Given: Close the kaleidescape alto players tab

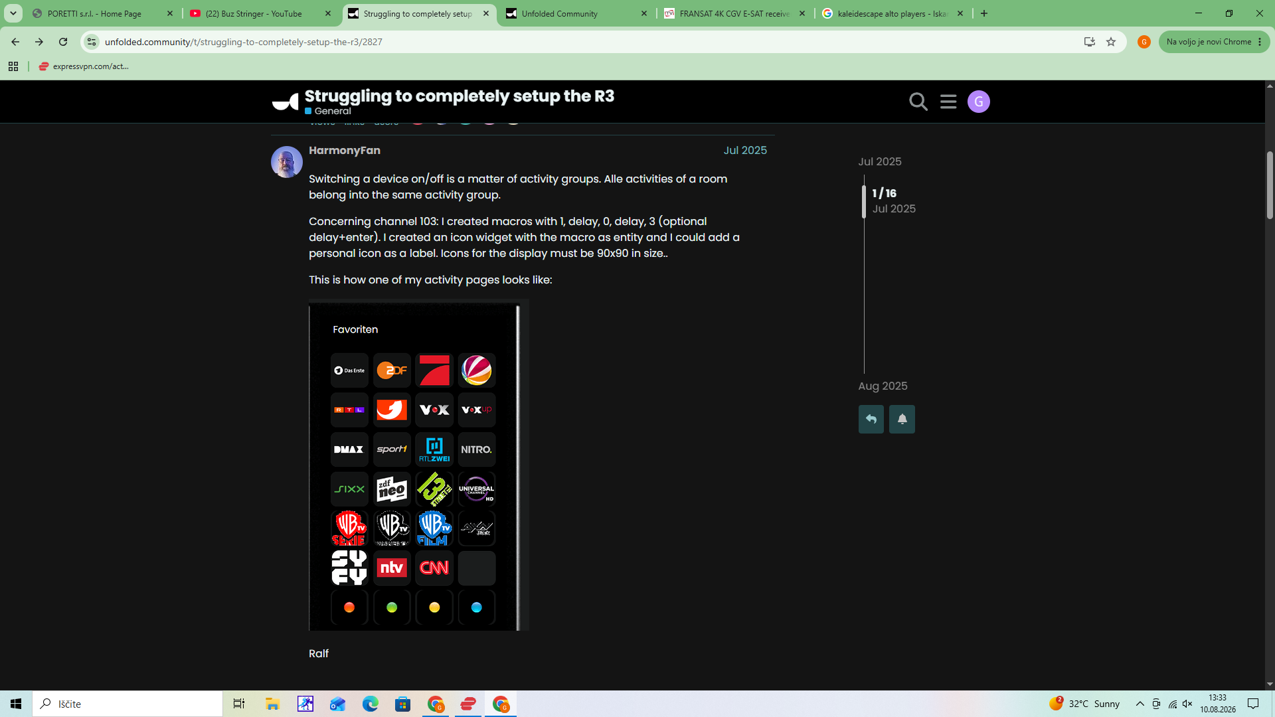Looking at the screenshot, I should click(960, 13).
